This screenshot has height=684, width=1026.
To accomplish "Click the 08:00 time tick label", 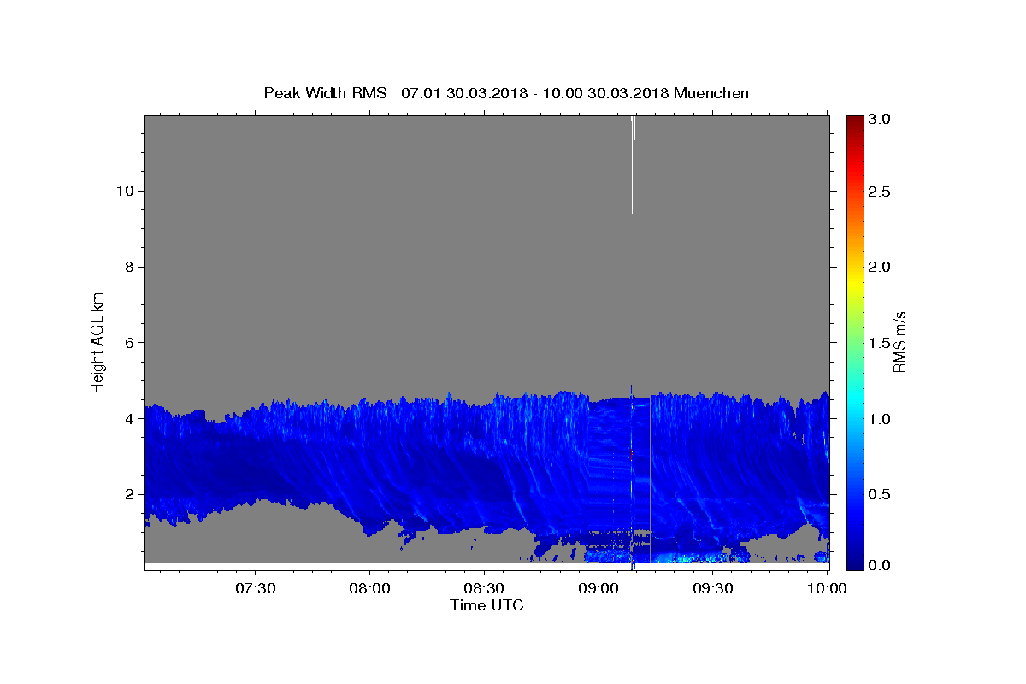I will tap(370, 589).
